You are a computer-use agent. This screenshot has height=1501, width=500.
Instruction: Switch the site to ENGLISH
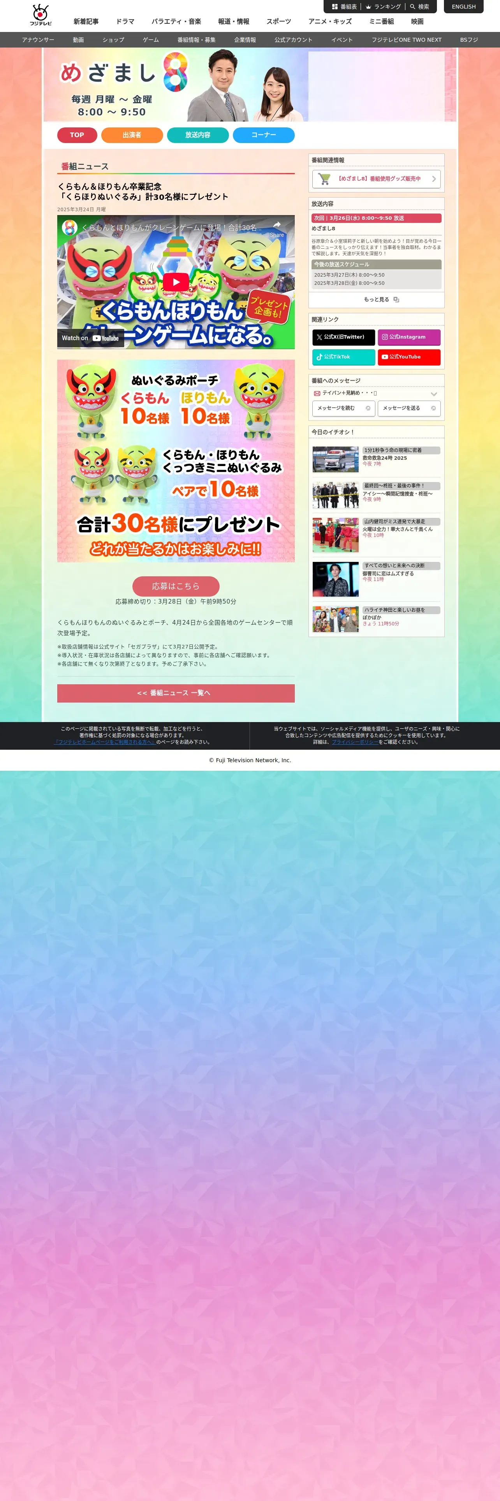tap(463, 7)
